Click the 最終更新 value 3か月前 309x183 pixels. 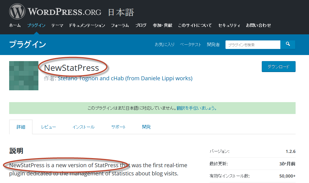(x=287, y=164)
